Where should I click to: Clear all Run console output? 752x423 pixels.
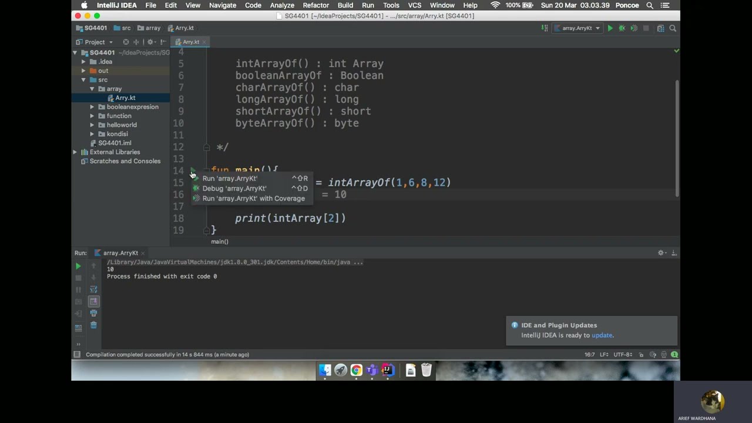[93, 325]
